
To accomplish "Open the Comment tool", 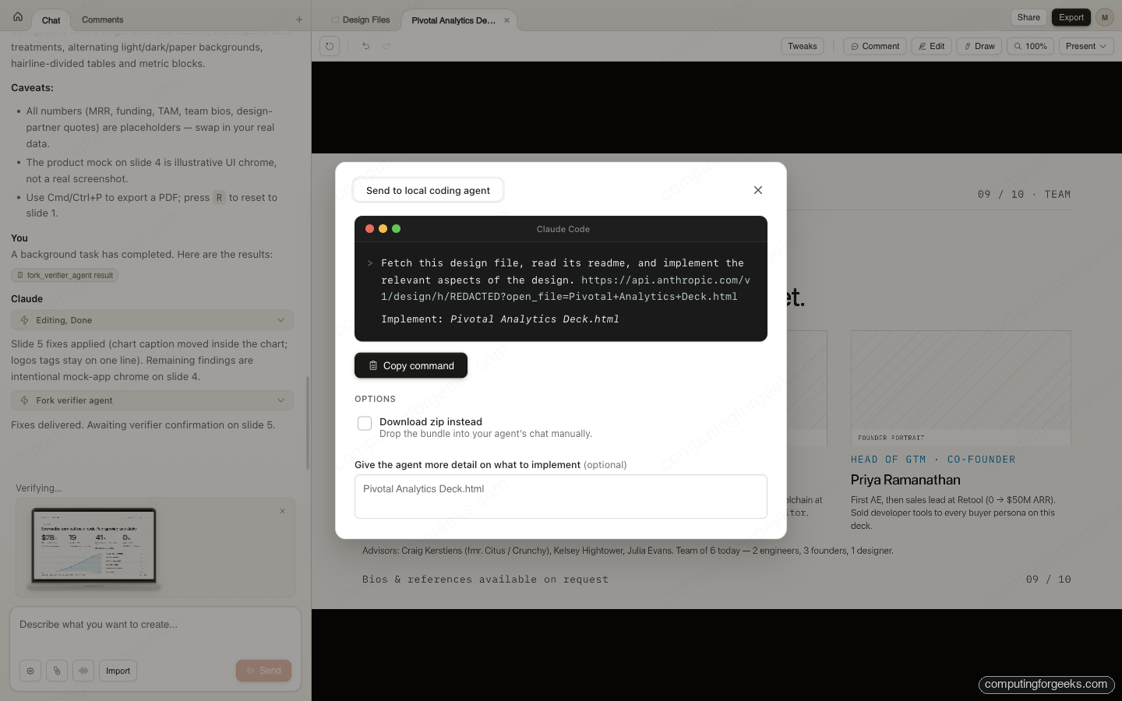I will pos(874,46).
